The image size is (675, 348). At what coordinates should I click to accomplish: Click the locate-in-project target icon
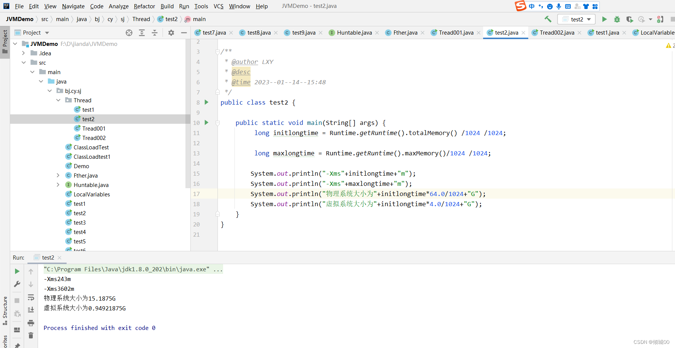129,33
